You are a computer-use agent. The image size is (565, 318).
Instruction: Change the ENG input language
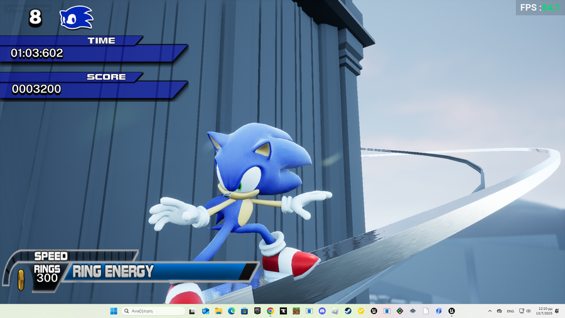(510, 311)
